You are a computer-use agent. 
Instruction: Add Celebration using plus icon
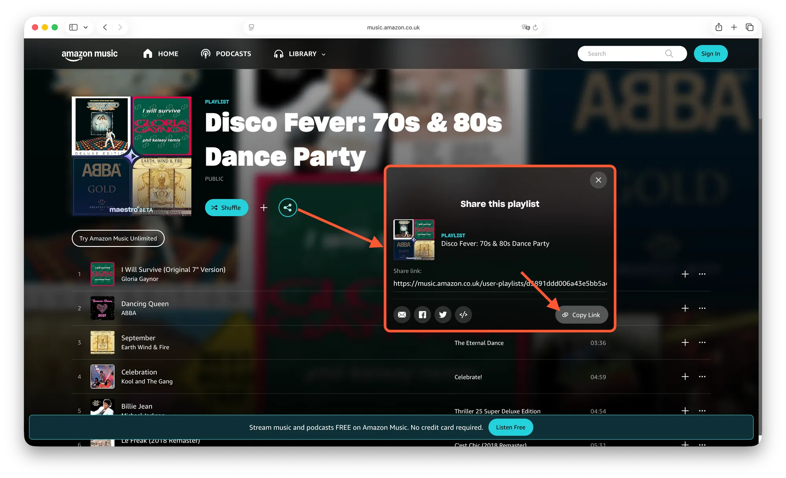coord(685,377)
